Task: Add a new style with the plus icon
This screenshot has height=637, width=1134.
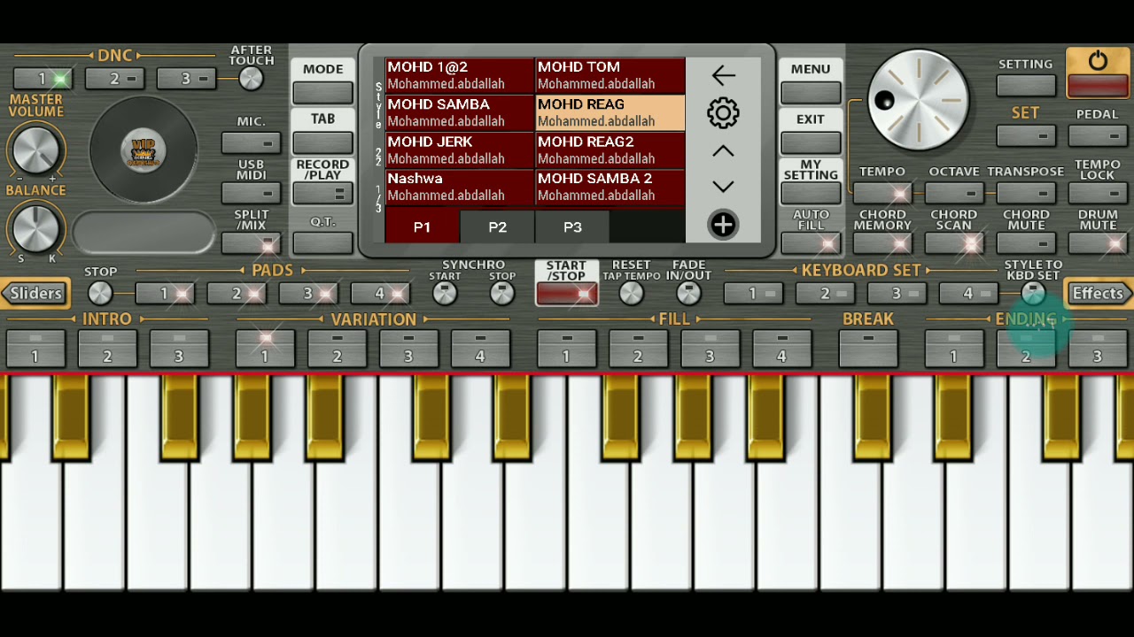Action: 723,225
